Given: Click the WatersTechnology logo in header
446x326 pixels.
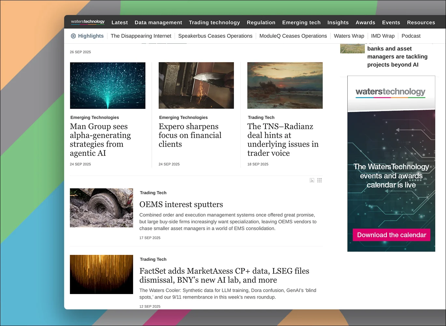Looking at the screenshot, I should pyautogui.click(x=88, y=22).
